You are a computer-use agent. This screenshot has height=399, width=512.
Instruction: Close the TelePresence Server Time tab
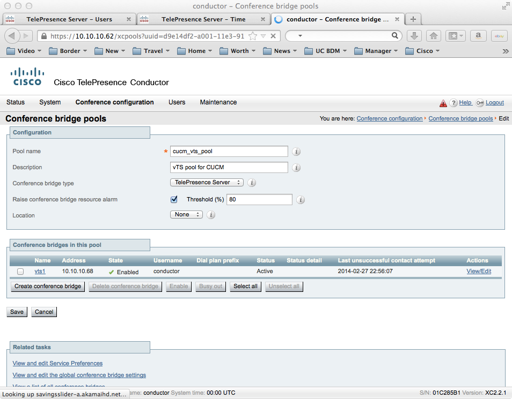(x=263, y=19)
